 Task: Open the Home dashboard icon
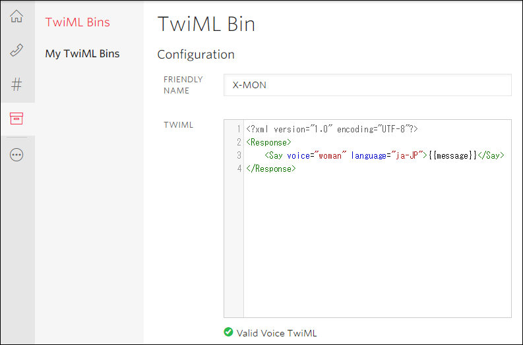tap(17, 16)
